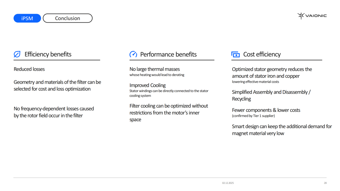This screenshot has height=191, width=340.
Task: Click the leaf icon beside Efficiency benefits
Action: 17,54
